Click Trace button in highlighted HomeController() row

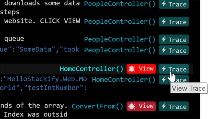coord(174,69)
